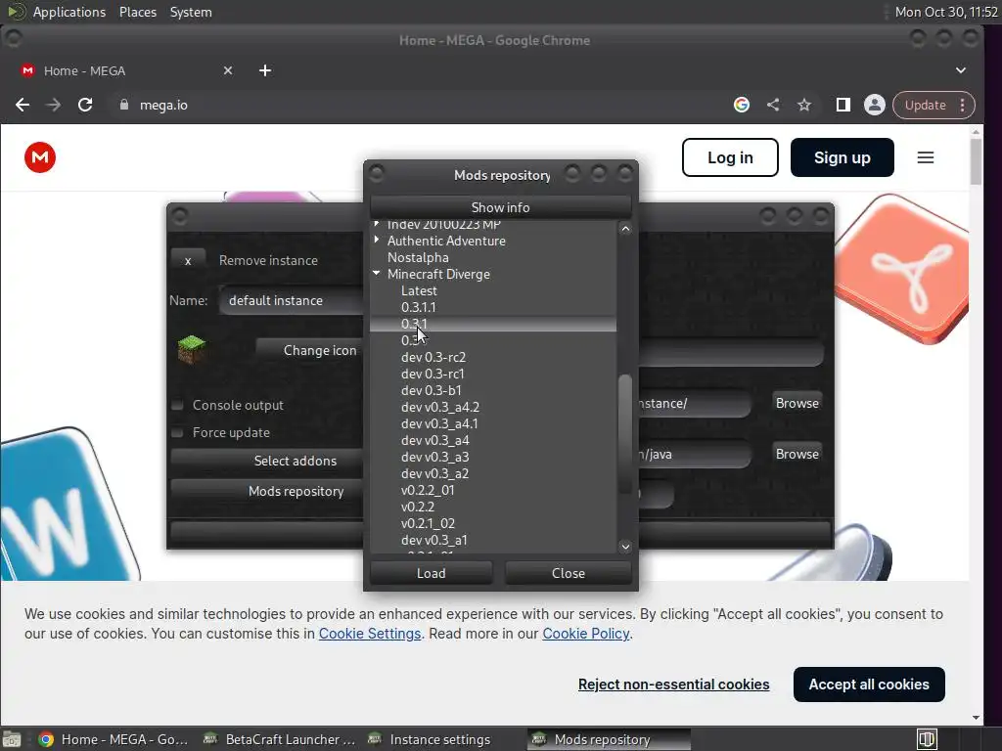Open MEGA hamburger menu
1002x751 pixels.
coord(926,157)
